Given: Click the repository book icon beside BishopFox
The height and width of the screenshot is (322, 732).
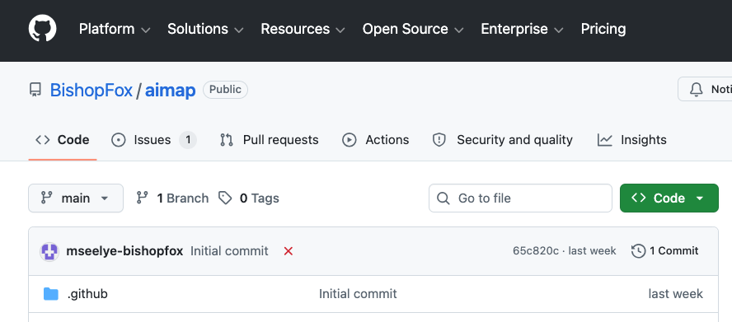Looking at the screenshot, I should coord(35,90).
